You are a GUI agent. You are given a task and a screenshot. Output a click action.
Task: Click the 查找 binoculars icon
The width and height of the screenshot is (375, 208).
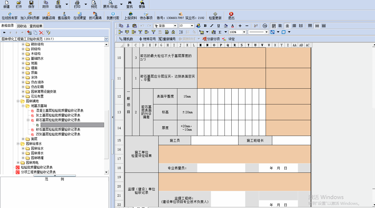[129, 4]
